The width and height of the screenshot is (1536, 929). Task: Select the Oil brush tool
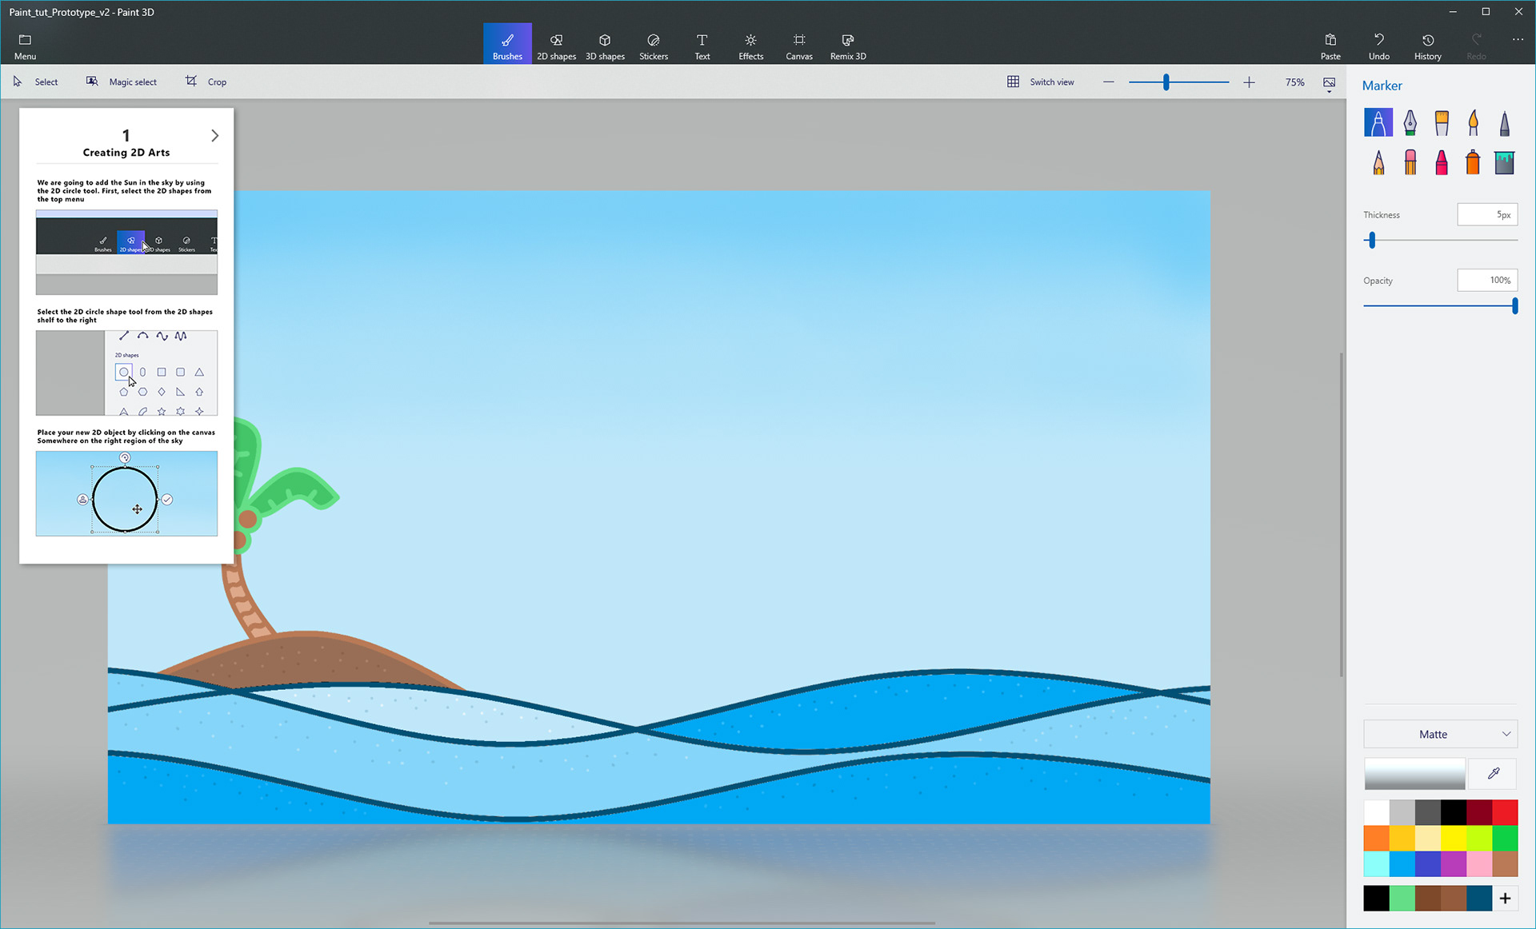pyautogui.click(x=1442, y=122)
